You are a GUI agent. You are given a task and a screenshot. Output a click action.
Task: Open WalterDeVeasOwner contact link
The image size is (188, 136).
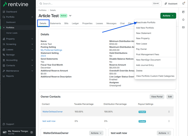click(x=52, y=112)
